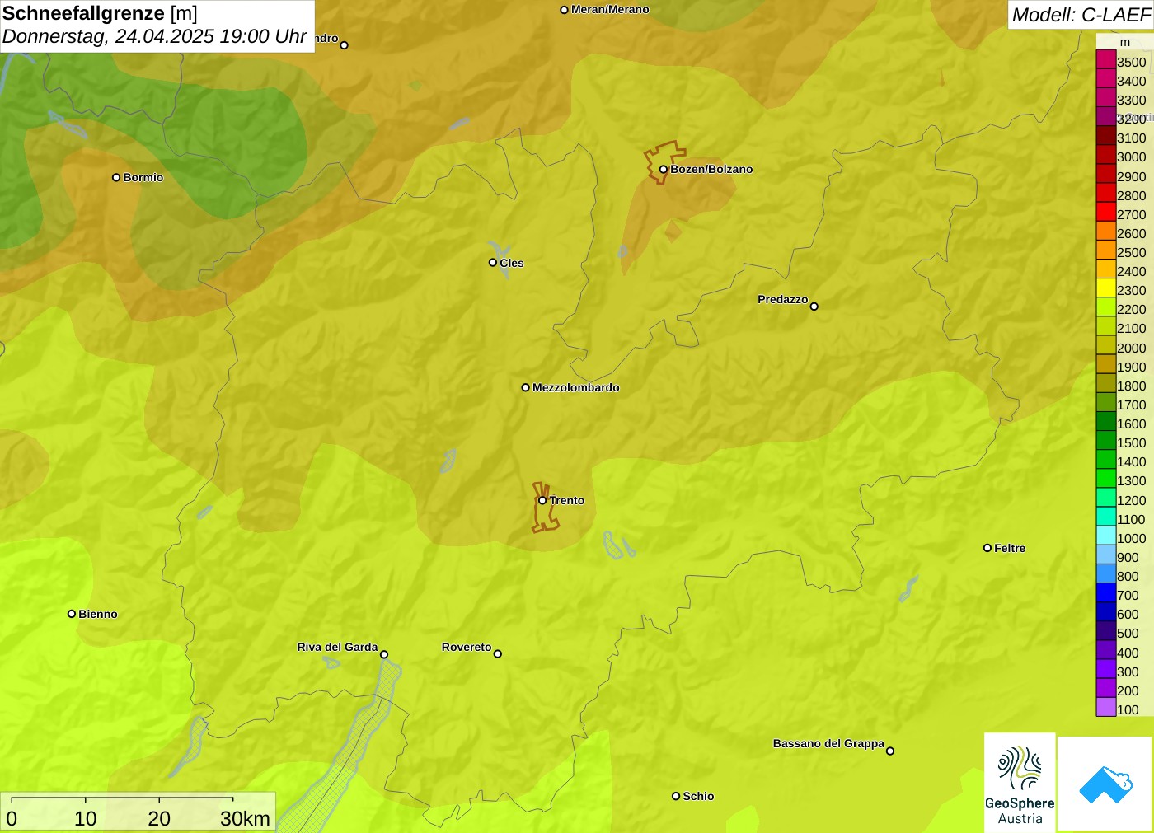1154x833 pixels.
Task: Click the Bassano del Grappa label
Action: [x=828, y=743]
